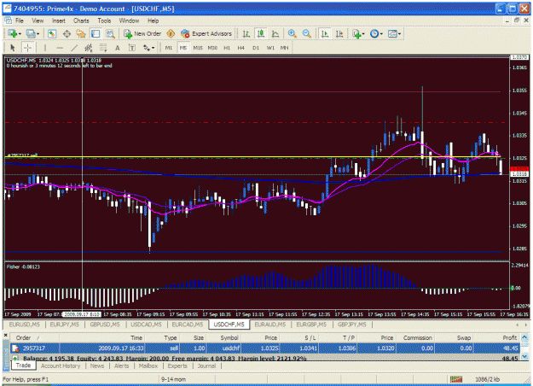Toggle the Terminal panel icon

coord(96,33)
